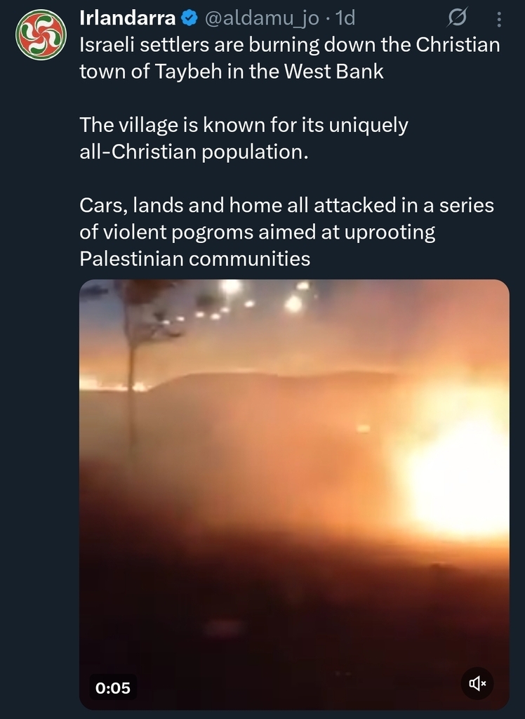Open the Irlandarra display name link
The height and width of the screenshot is (719, 525).
pos(128,18)
